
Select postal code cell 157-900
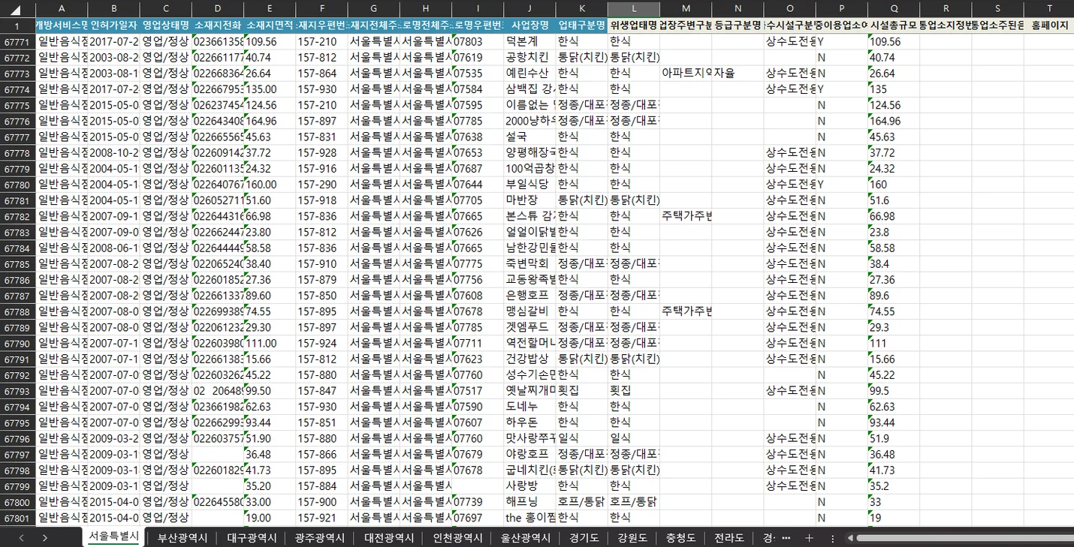click(321, 502)
